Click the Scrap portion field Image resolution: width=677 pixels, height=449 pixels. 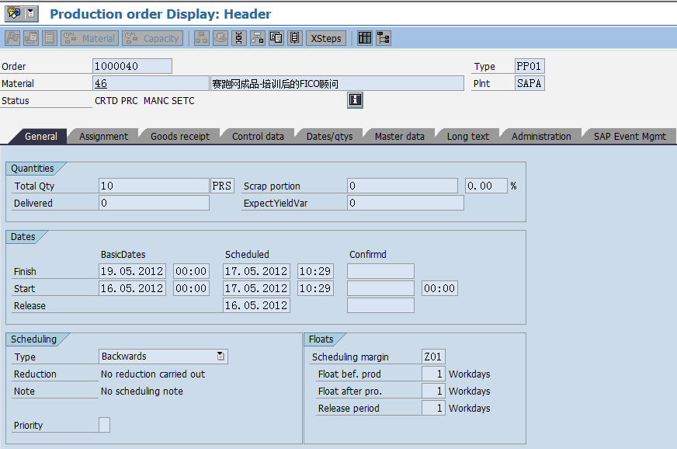pyautogui.click(x=402, y=186)
